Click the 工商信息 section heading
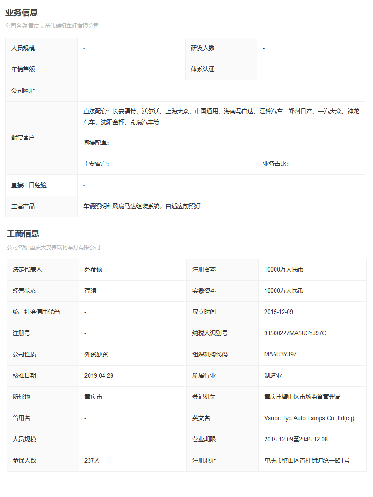Viewport: 373px width, 497px height. click(23, 234)
